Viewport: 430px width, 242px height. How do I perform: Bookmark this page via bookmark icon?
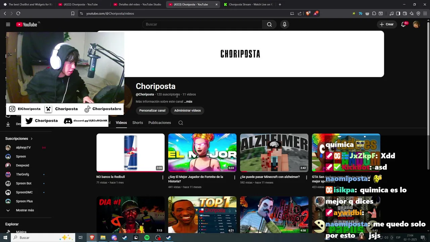pos(73,13)
